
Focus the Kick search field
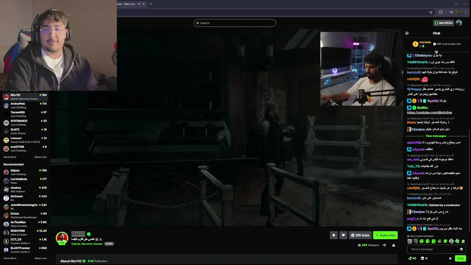click(x=235, y=23)
